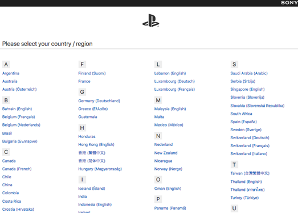Choose Australia as your region
This screenshot has height=213, width=298.
coord(10,81)
